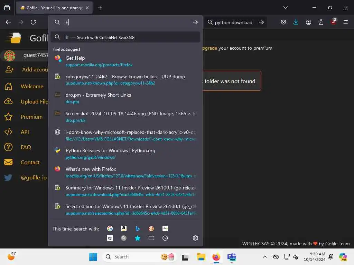Open the Screenshot 2024-10-09 suggestion
Viewport: 354px width, 265px height.
tap(125, 117)
